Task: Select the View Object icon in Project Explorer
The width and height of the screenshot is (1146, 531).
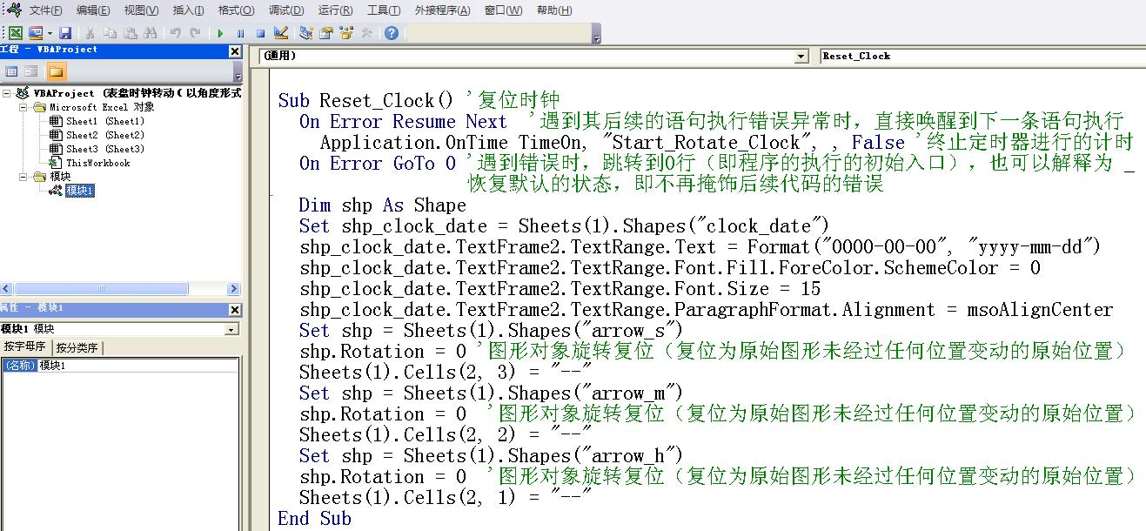Action: (31, 71)
